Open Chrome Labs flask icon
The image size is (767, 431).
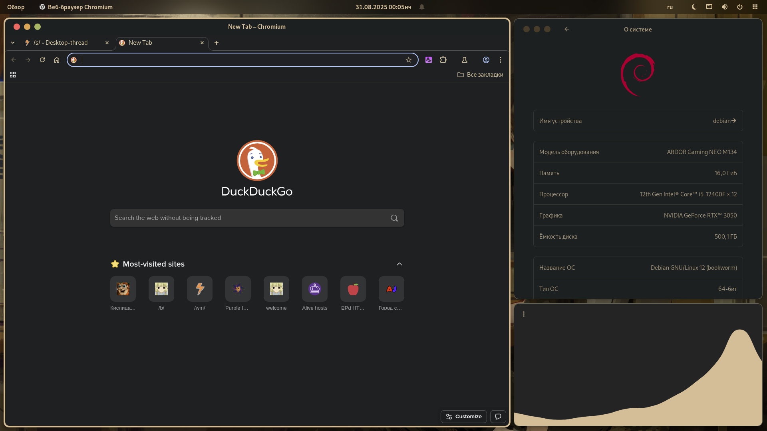[465, 60]
